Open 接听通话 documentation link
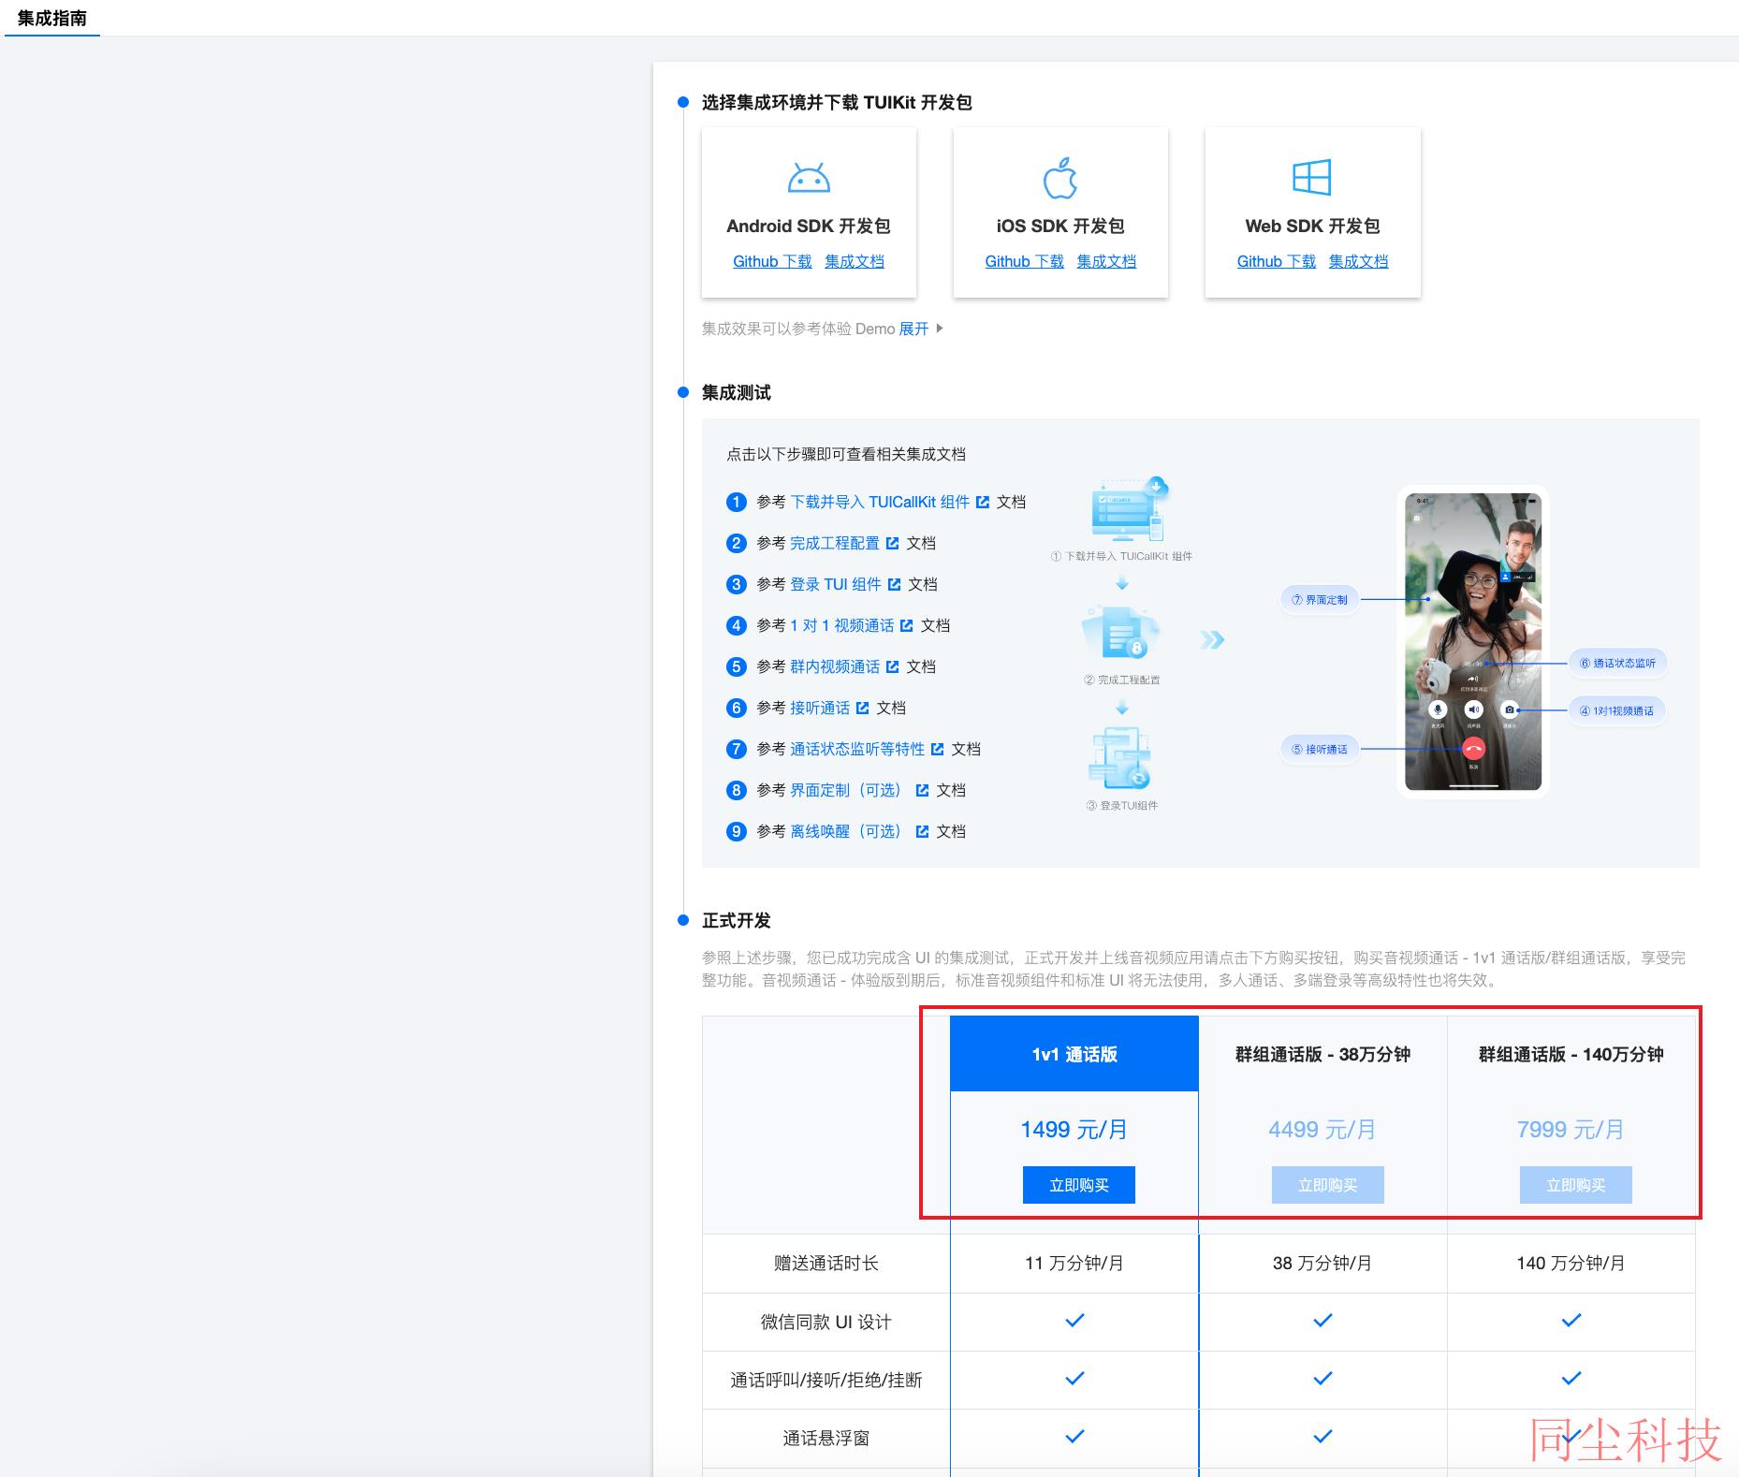The image size is (1739, 1477). [820, 708]
